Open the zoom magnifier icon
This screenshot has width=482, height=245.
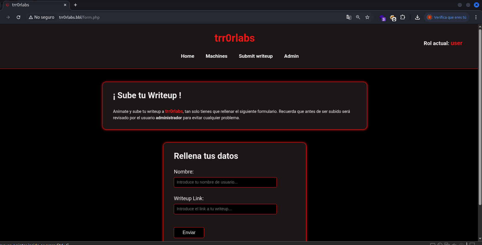coord(358,17)
